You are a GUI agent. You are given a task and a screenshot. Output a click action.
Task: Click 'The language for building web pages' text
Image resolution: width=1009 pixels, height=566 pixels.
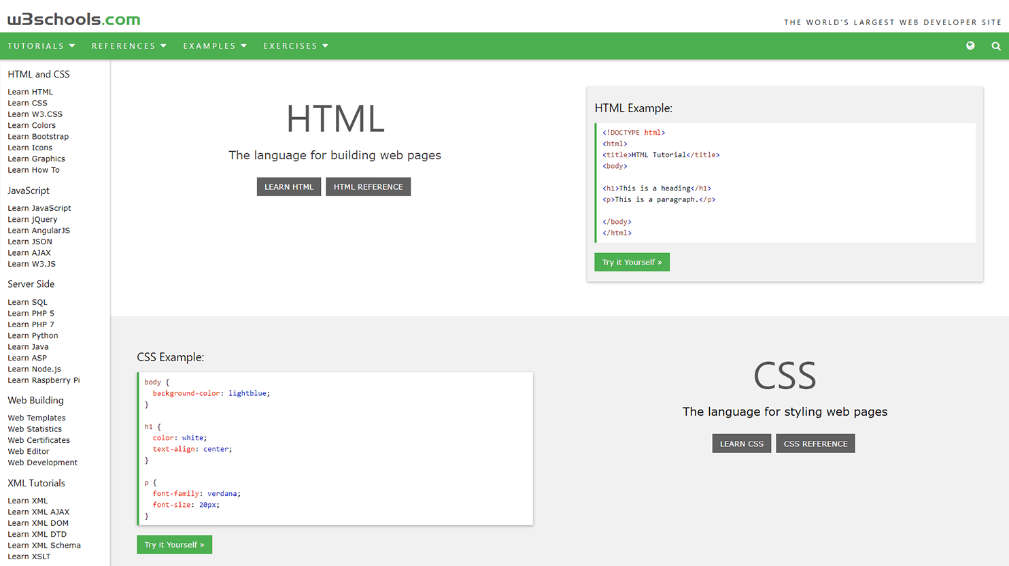pos(335,155)
